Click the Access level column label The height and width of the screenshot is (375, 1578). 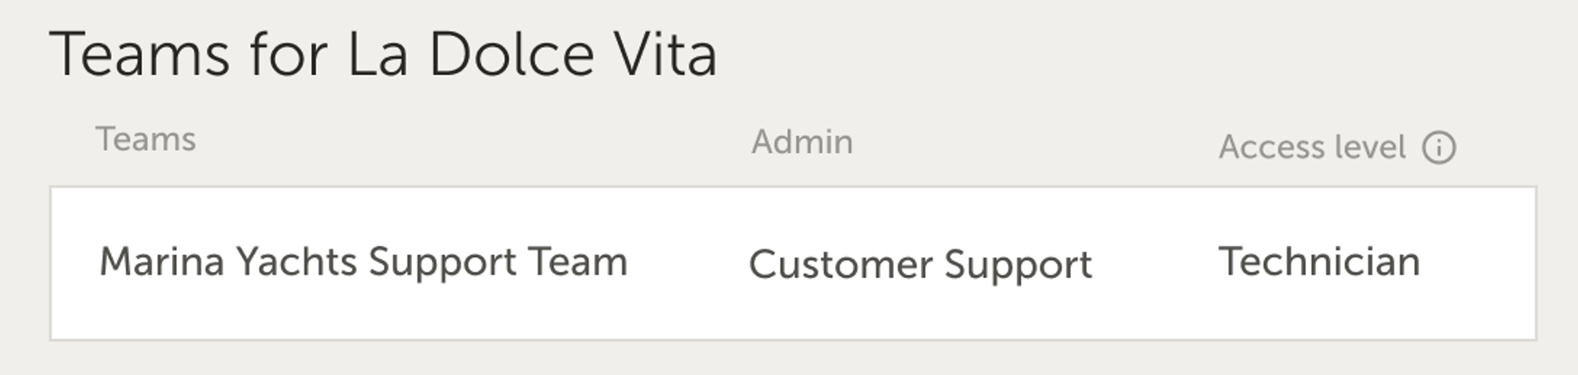point(1312,147)
